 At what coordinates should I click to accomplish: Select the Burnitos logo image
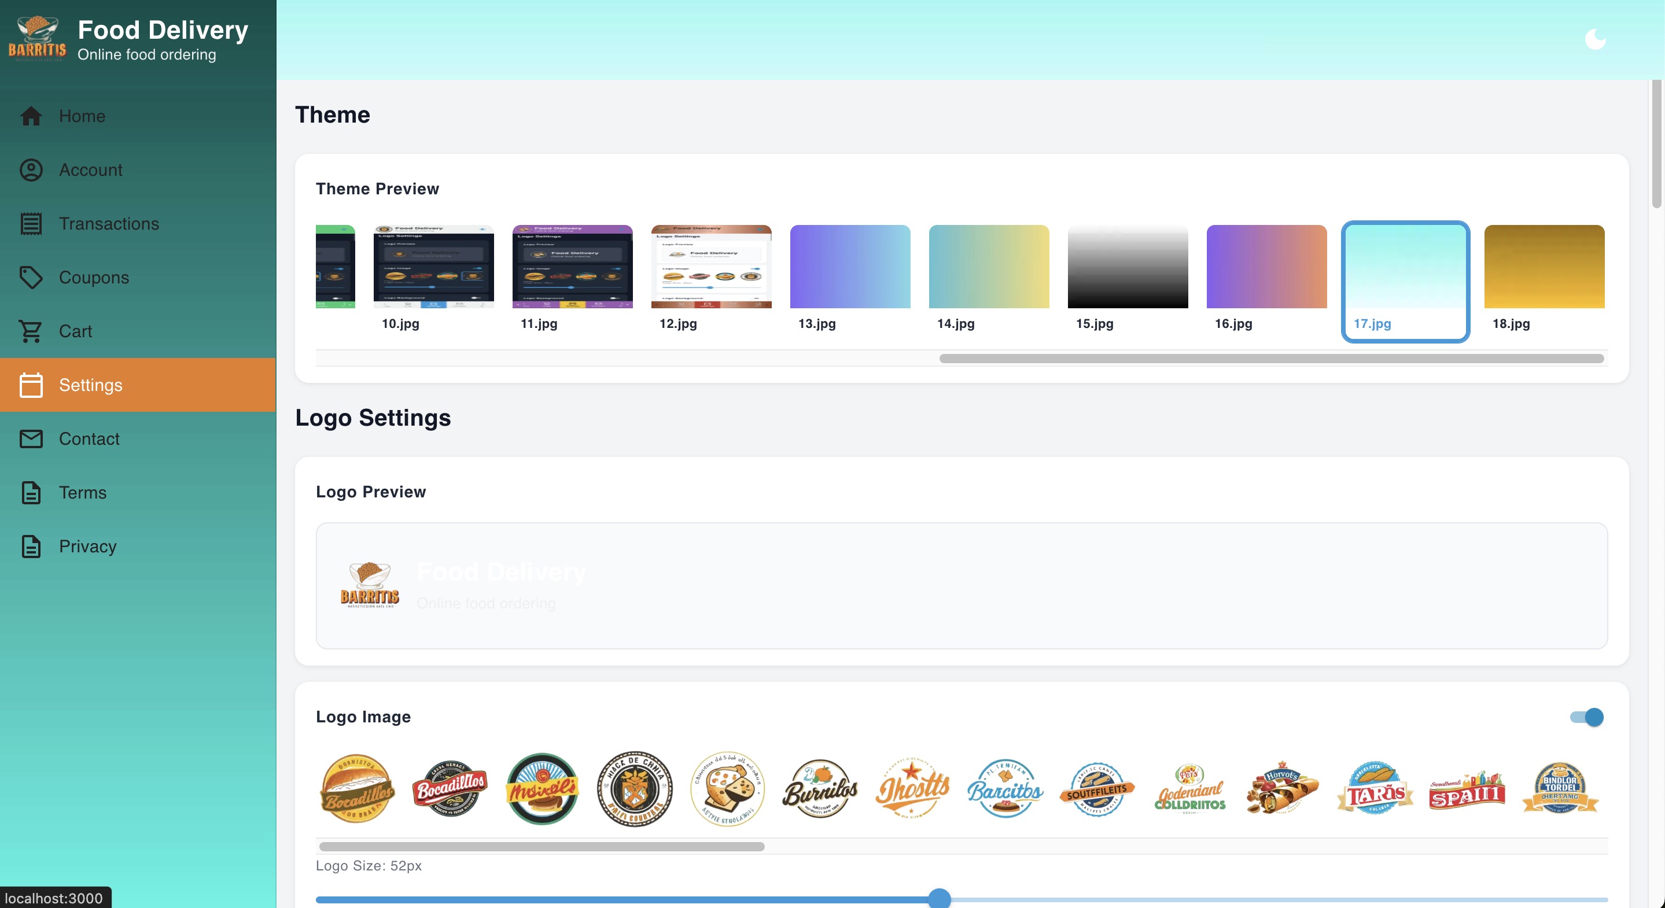[820, 789]
